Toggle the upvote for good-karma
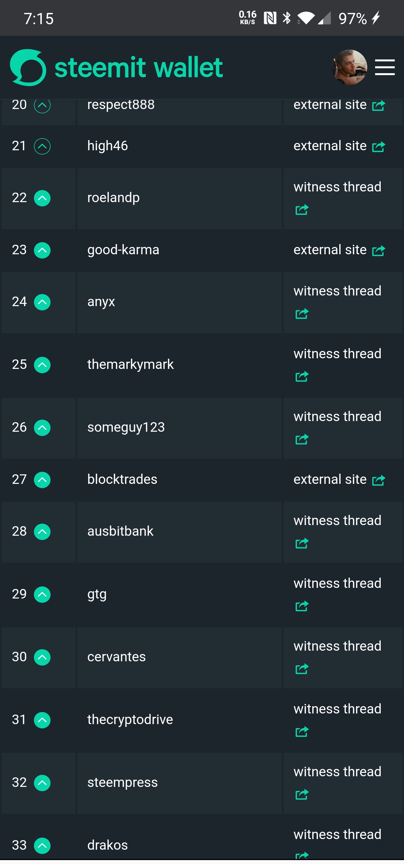 42,250
